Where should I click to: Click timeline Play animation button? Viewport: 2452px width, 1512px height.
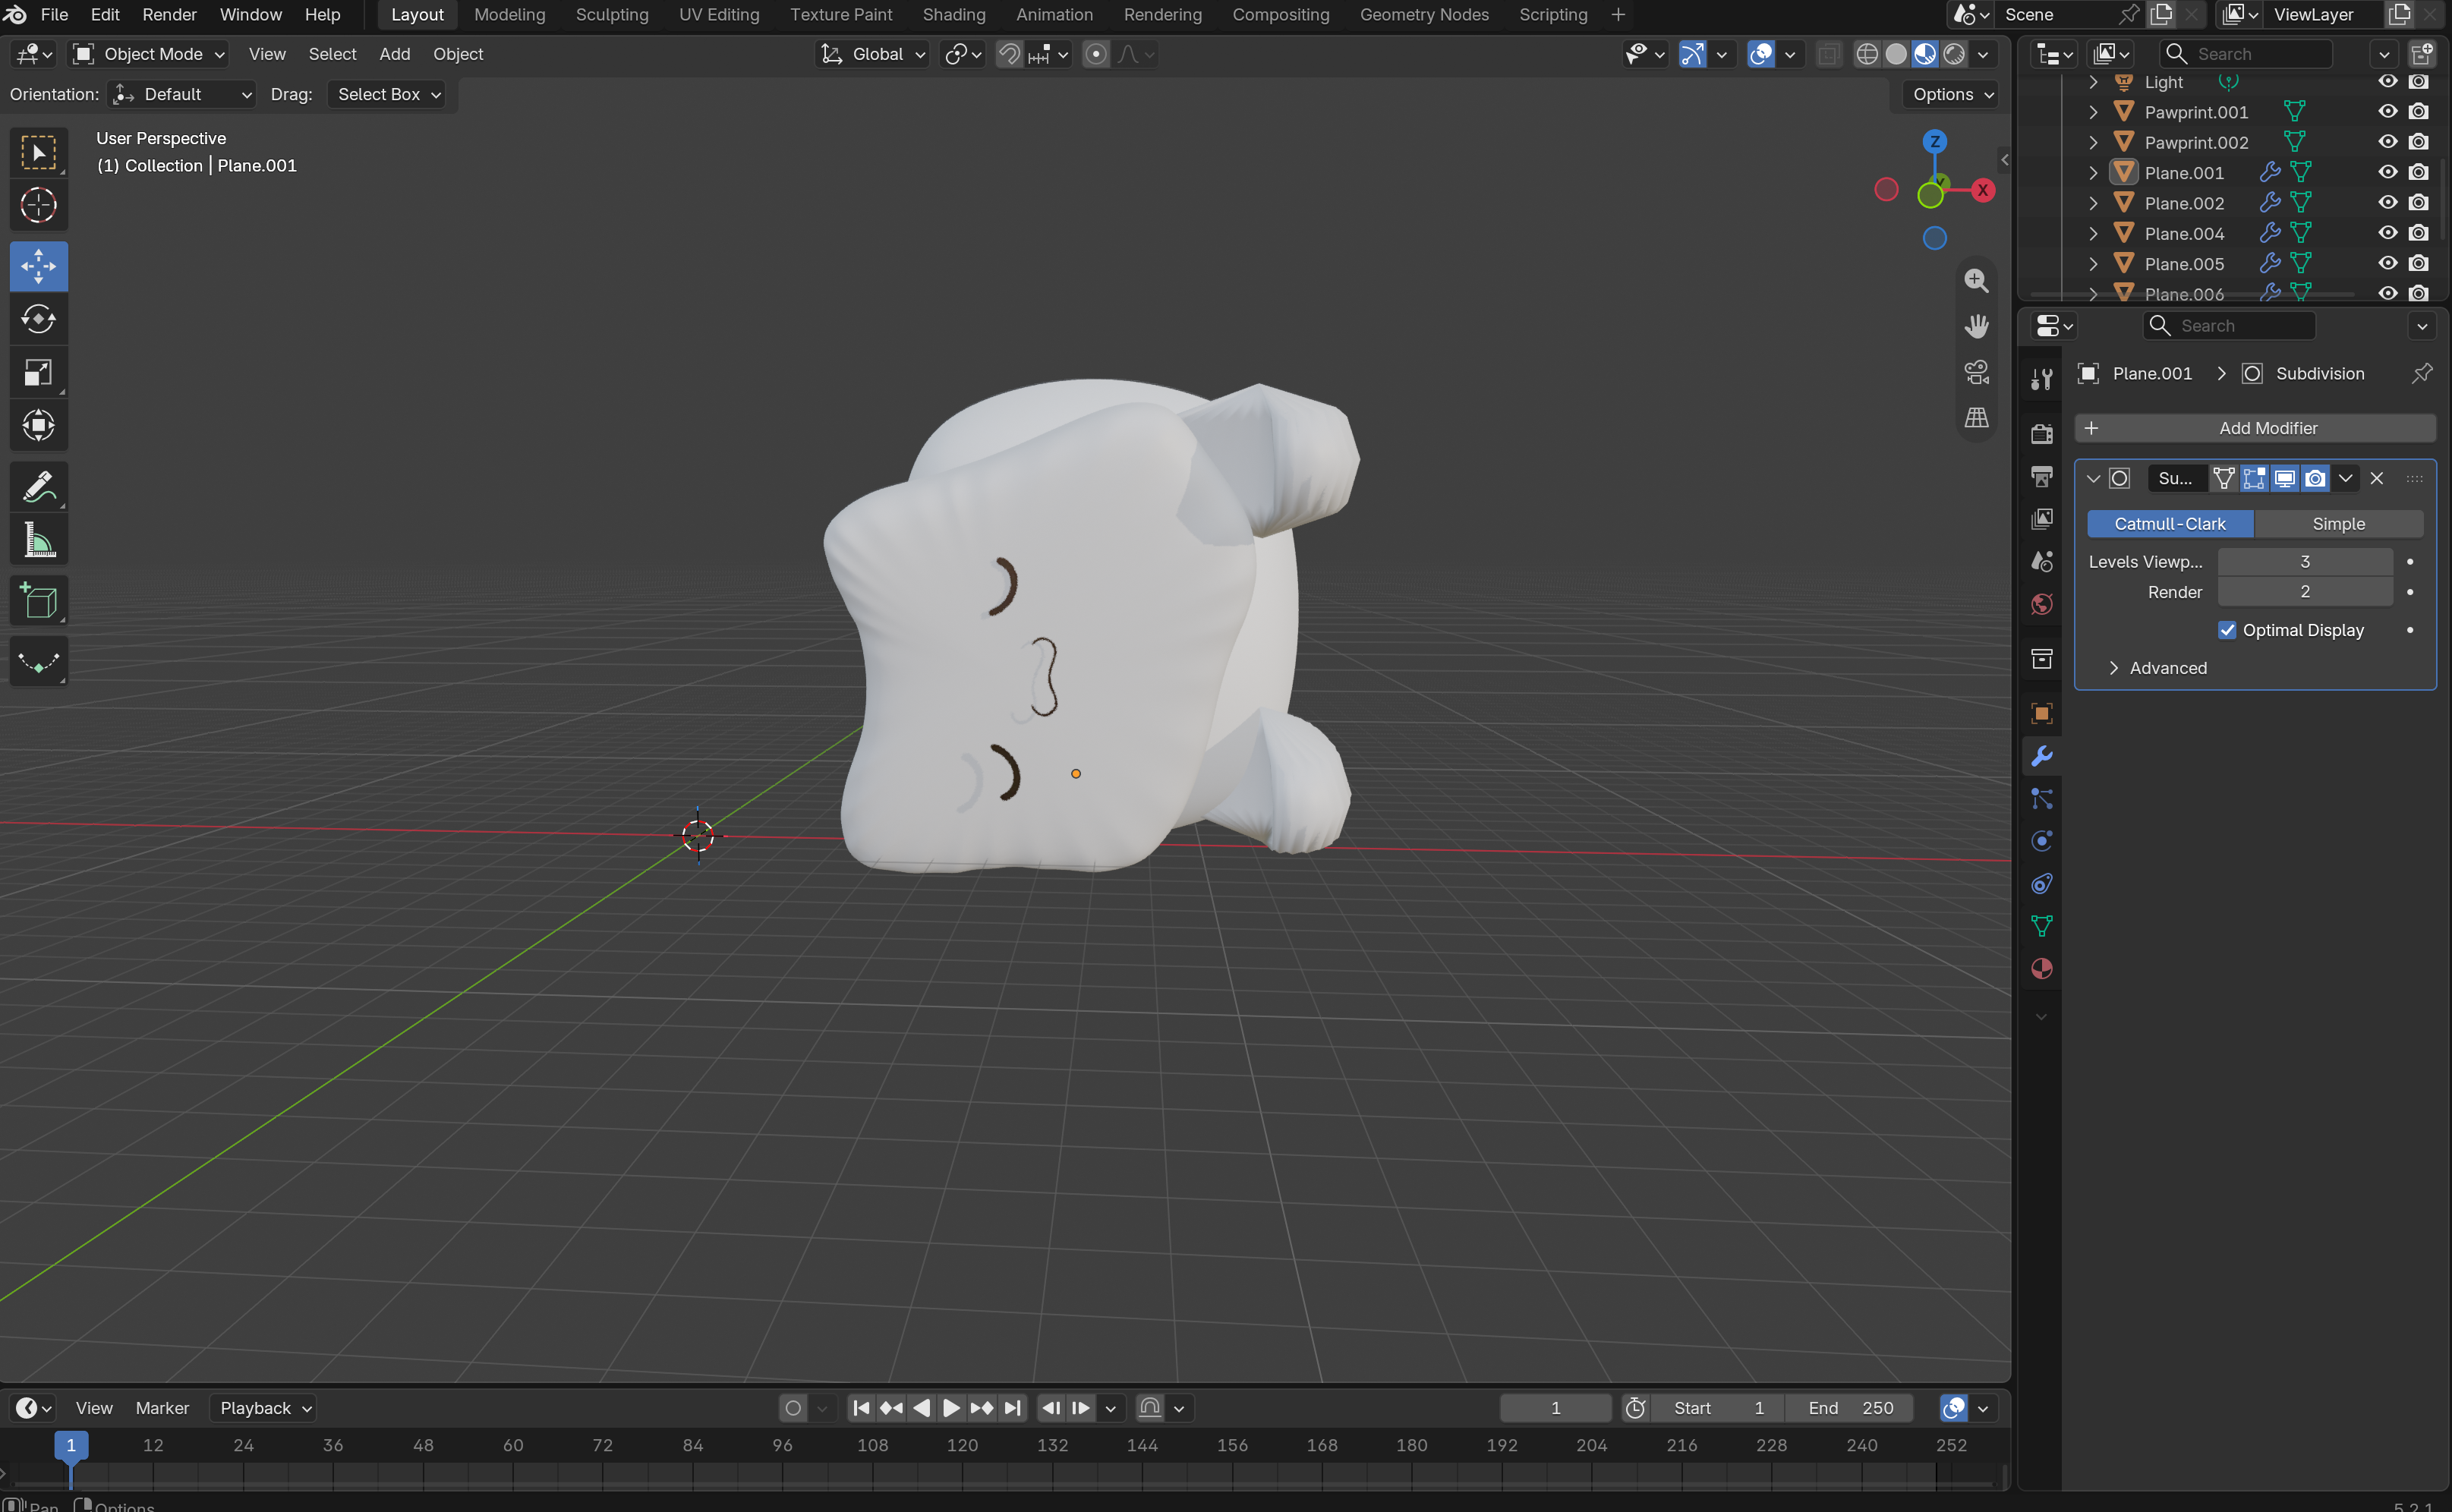(x=951, y=1408)
